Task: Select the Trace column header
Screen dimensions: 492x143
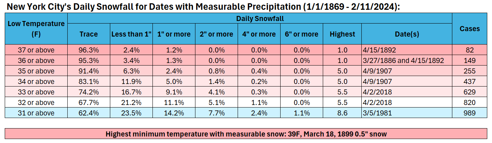Action: coord(89,34)
